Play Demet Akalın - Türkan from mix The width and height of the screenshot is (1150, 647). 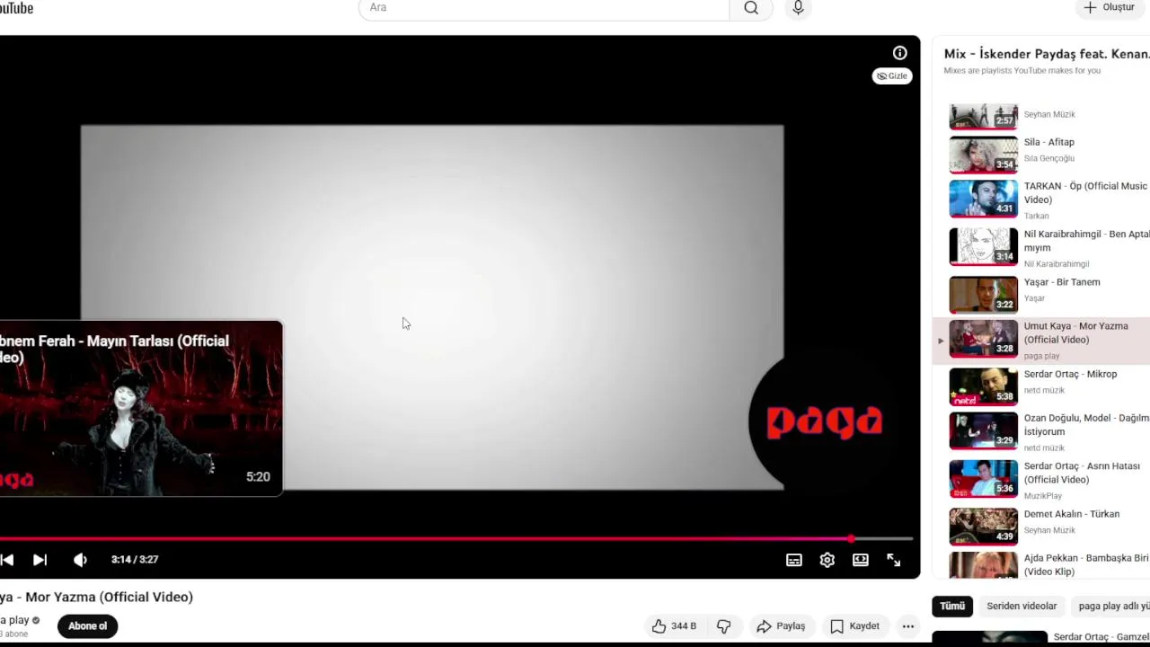[x=1072, y=514]
